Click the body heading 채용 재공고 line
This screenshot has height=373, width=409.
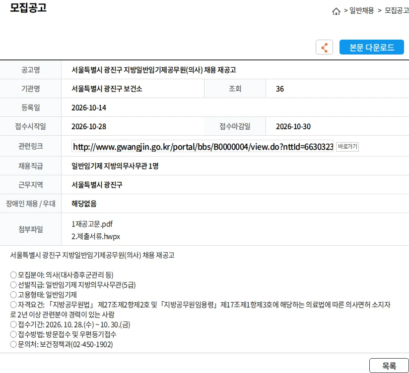click(x=92, y=255)
